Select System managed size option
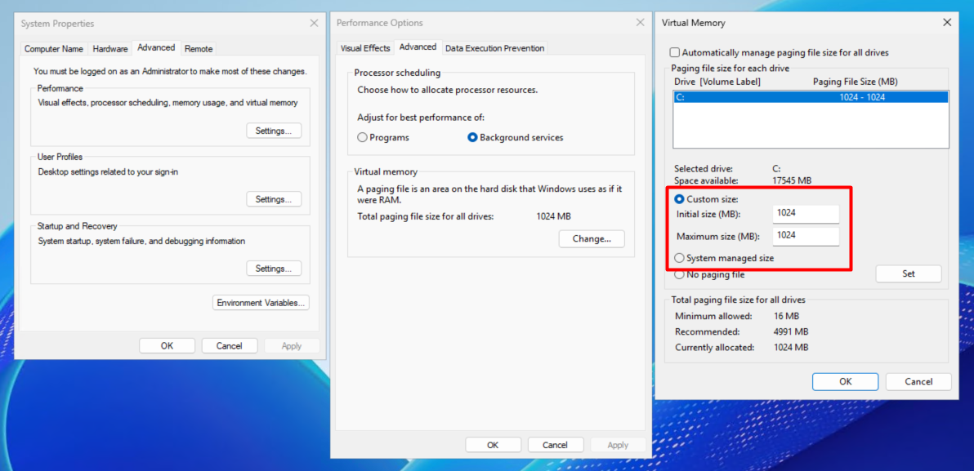Viewport: 974px width, 471px height. [724, 258]
